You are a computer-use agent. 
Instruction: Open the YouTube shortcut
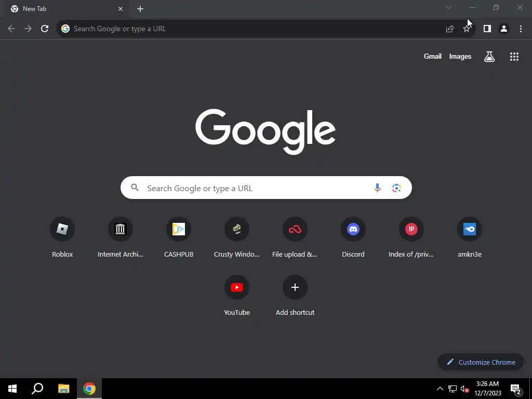tap(237, 287)
